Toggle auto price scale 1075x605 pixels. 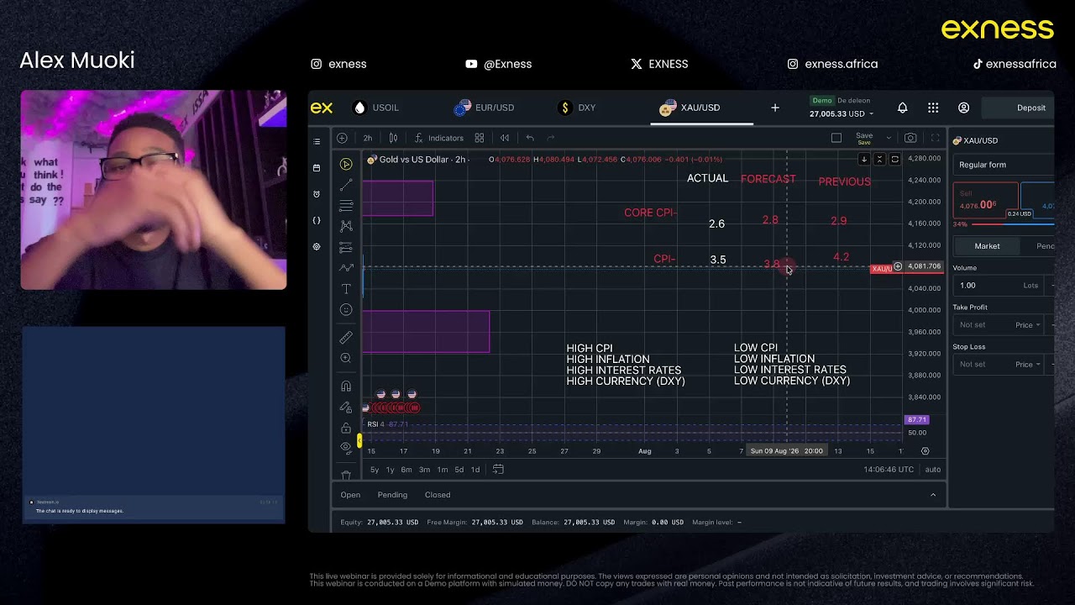click(932, 470)
